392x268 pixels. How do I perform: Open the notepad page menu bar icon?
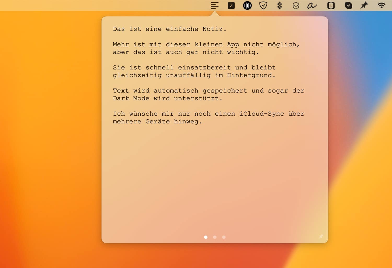(331, 5)
